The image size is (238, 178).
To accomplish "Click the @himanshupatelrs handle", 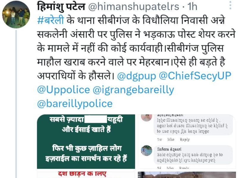I will coord(134,7).
